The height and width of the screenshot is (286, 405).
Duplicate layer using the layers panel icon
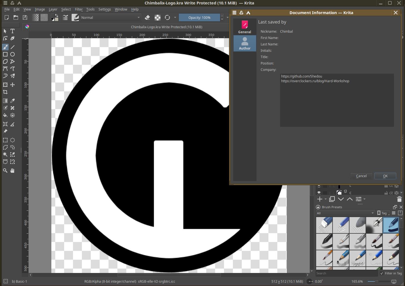(x=332, y=199)
